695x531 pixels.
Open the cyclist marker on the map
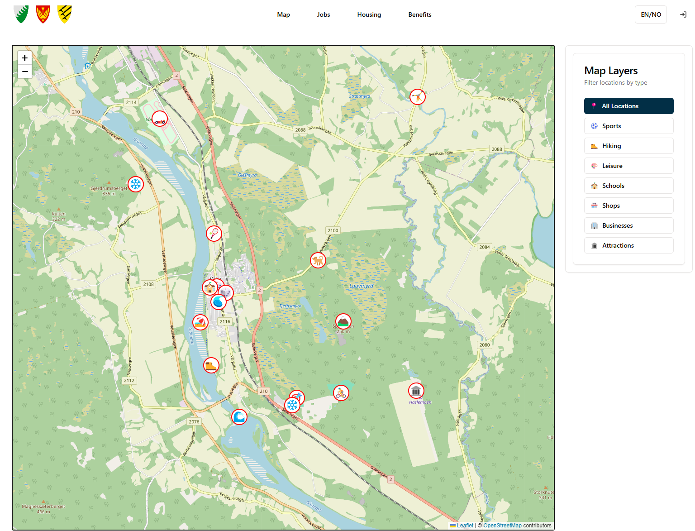point(341,393)
